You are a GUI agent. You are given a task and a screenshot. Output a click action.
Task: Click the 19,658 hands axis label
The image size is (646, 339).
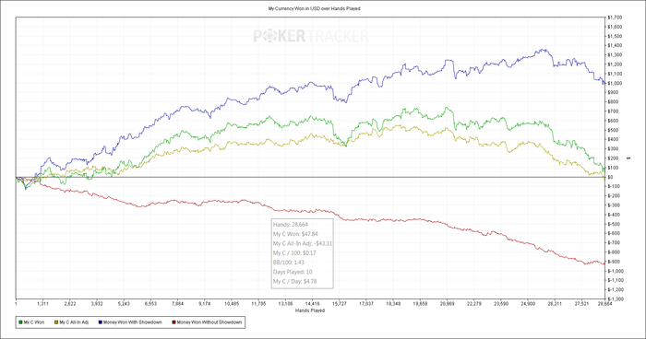[420, 304]
